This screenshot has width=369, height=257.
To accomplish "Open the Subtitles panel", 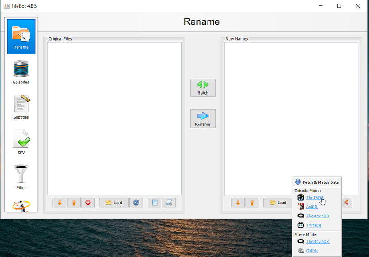I will point(21,106).
